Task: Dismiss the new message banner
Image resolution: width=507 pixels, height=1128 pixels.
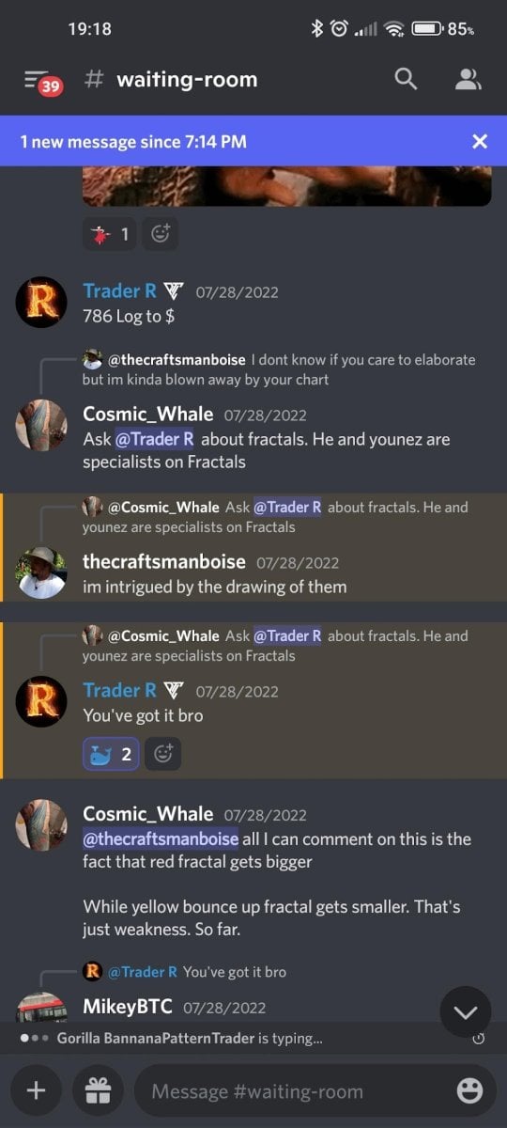Action: click(x=480, y=141)
